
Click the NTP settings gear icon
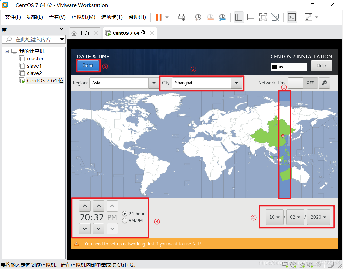pos(324,83)
